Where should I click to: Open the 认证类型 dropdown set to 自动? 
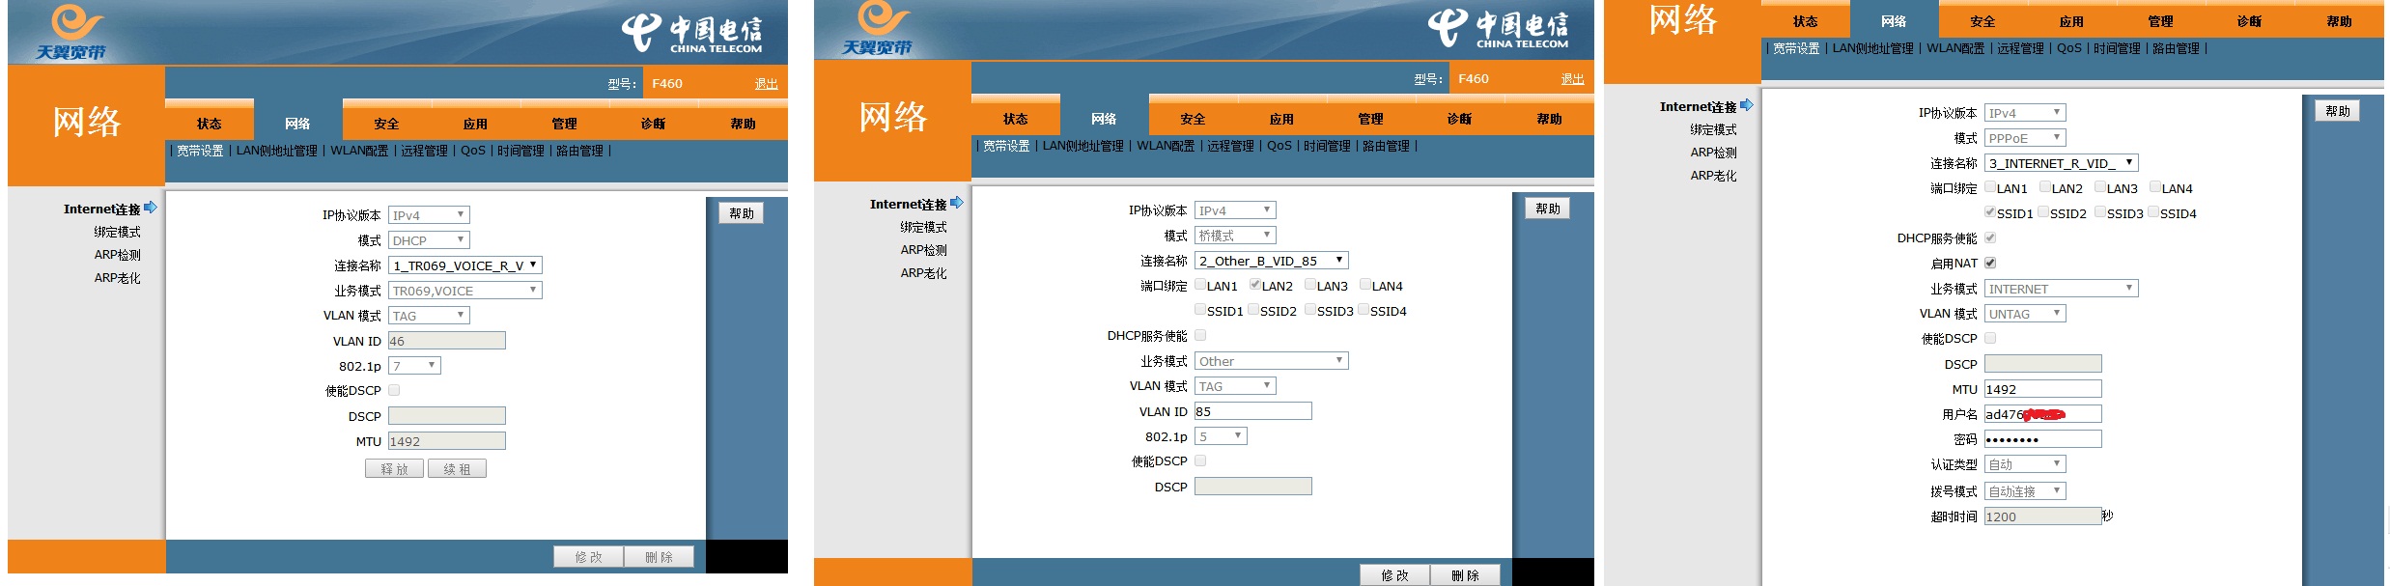tap(2025, 464)
